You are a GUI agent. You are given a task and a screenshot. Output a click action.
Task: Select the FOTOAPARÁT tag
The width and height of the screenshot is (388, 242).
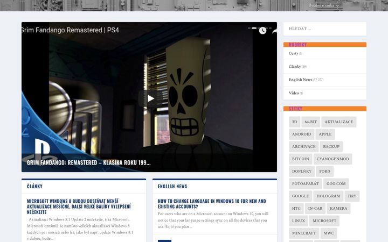[x=305, y=183]
